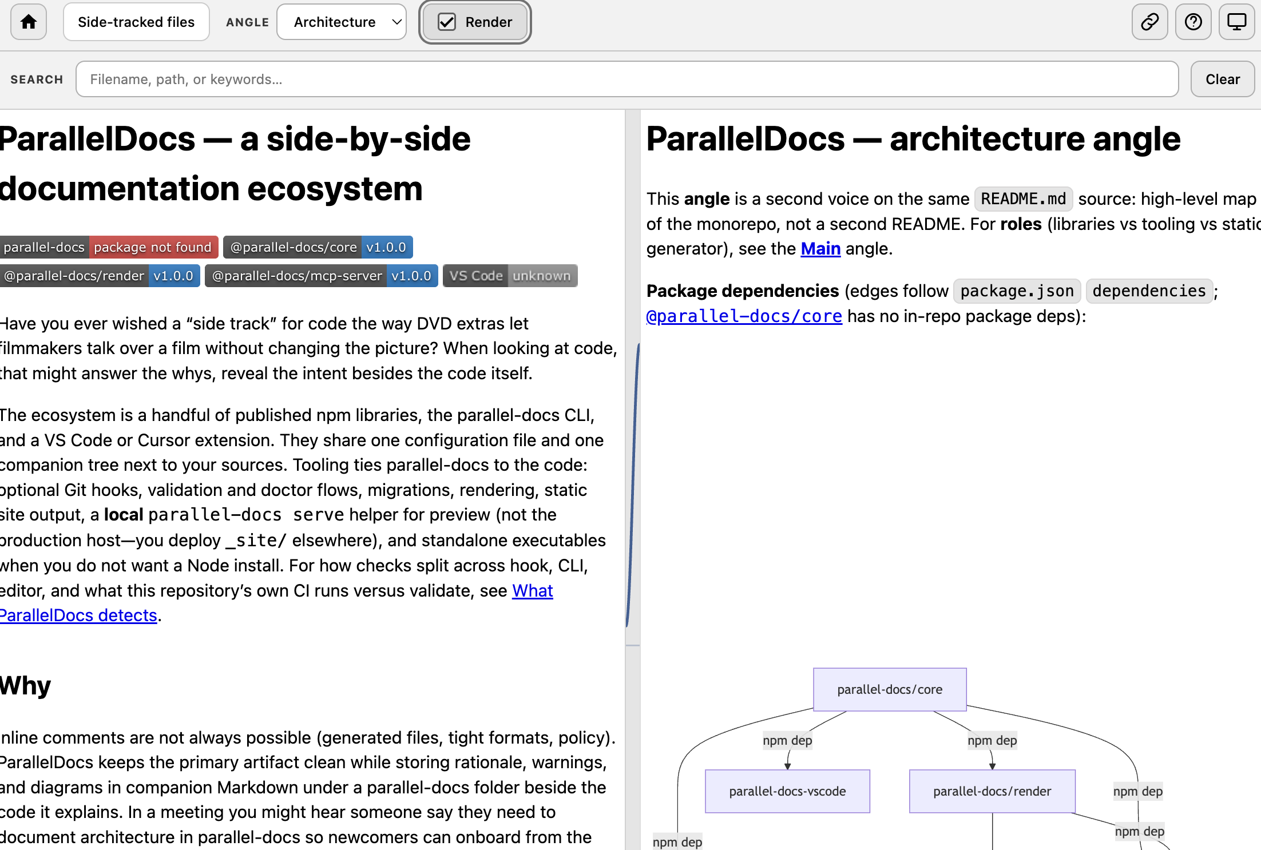Screen dimensions: 1261x850
Task: Click package.json inline code text
Action: tap(1017, 291)
